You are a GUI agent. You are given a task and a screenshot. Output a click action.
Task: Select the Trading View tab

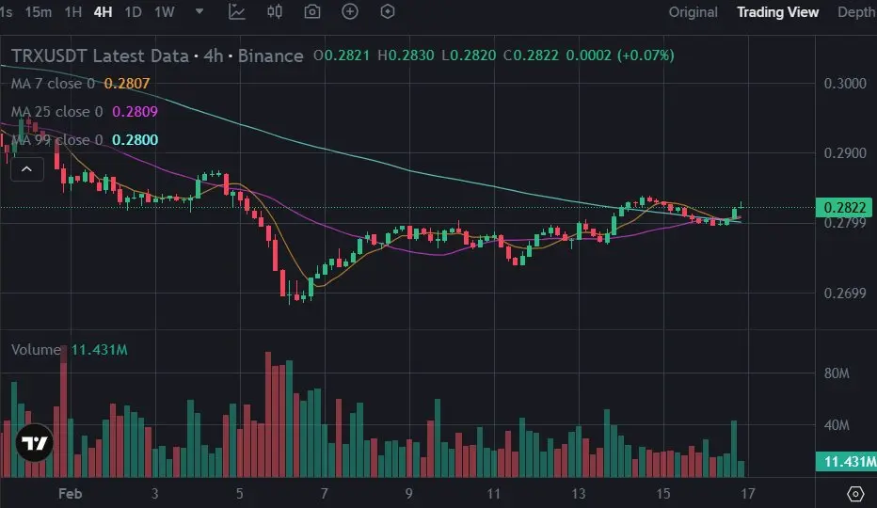point(777,12)
